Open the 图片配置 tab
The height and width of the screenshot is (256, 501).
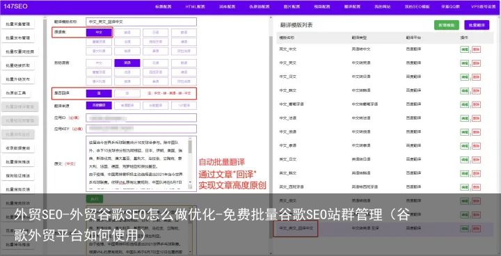point(292,7)
